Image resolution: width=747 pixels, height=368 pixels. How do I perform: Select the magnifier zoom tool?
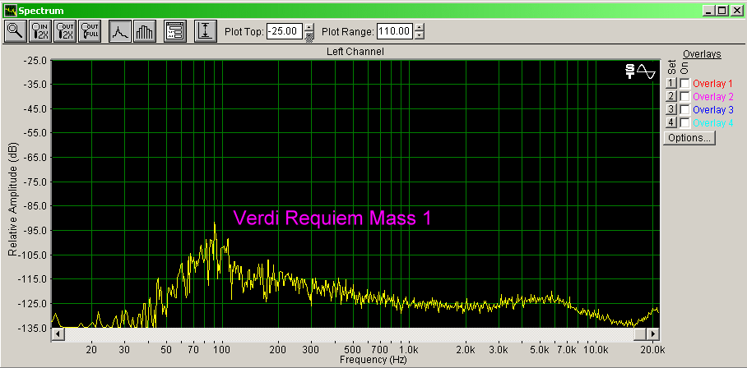(16, 31)
